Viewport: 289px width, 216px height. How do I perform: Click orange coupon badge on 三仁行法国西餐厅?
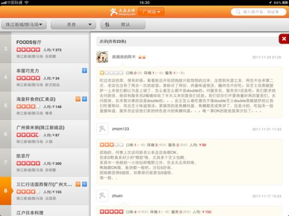(78, 184)
